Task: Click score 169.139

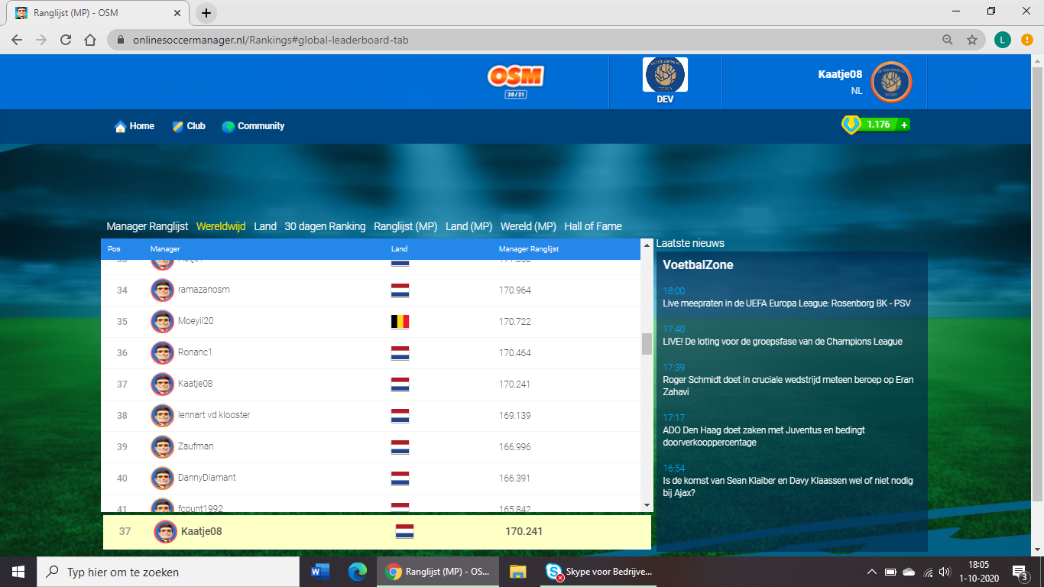Action: [x=514, y=416]
